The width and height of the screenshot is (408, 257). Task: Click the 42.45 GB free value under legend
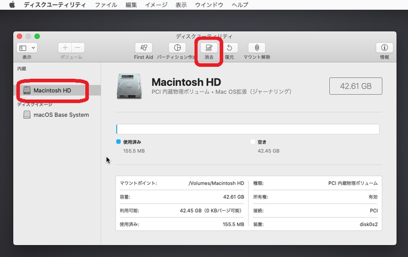point(269,151)
